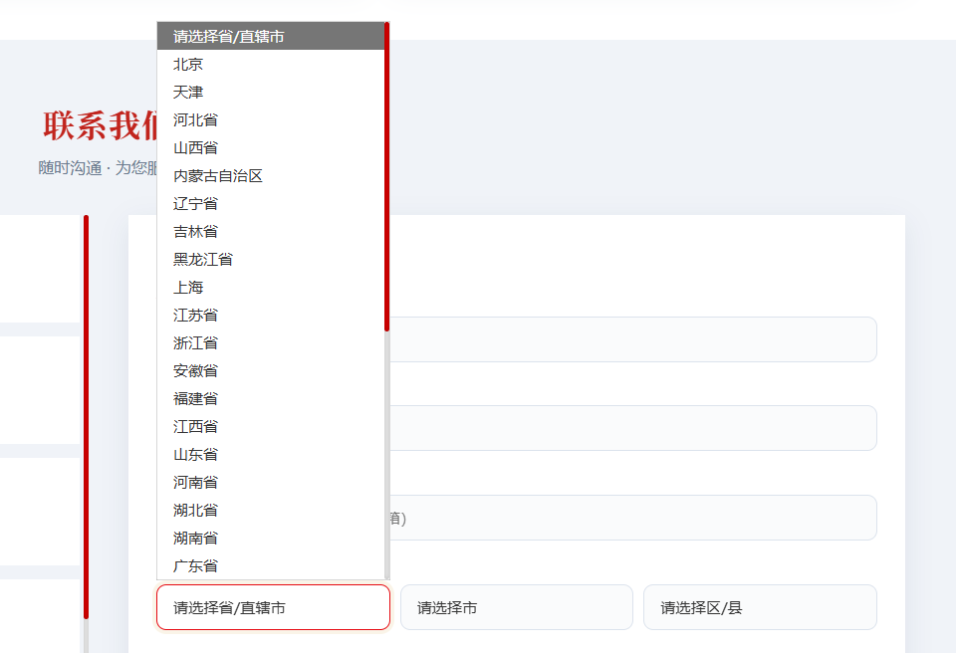Click the province list scrollbar thumb
Image resolution: width=956 pixels, height=653 pixels.
[x=387, y=177]
